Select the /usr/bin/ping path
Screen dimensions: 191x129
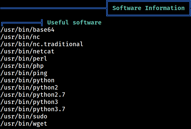(x=24, y=73)
